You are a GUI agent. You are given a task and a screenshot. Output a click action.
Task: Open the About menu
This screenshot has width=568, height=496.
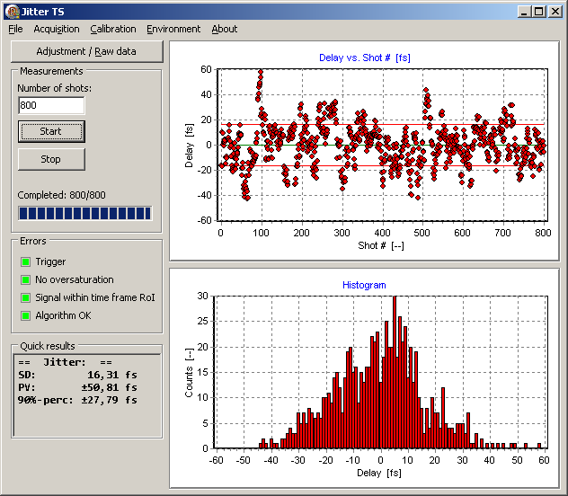(225, 29)
